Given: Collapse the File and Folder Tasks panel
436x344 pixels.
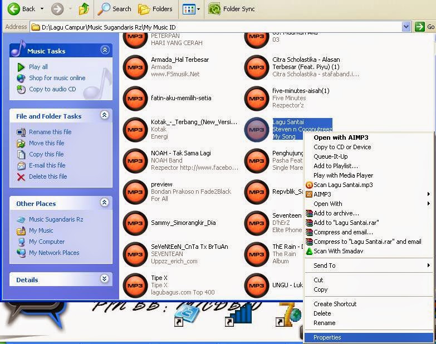Looking at the screenshot, I should (x=105, y=115).
